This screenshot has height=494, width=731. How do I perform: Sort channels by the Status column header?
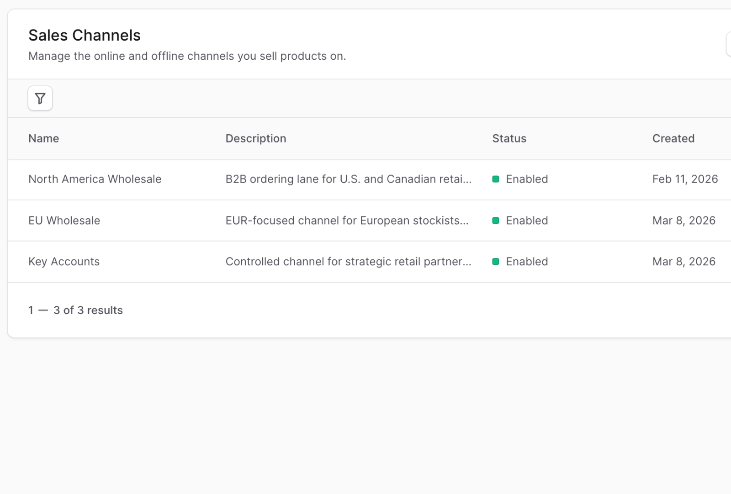pos(509,138)
